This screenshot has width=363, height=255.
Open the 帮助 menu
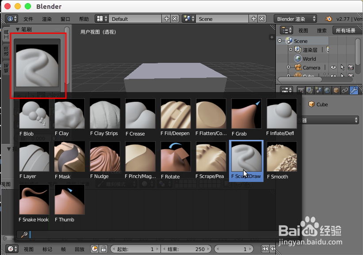pyautogui.click(x=84, y=19)
